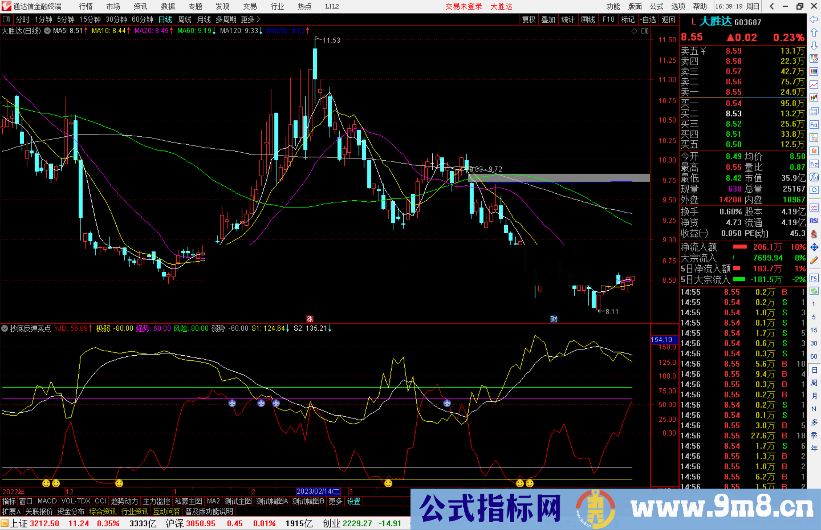Click the tree structure sidebar icon
The image size is (821, 530).
coord(814,138)
